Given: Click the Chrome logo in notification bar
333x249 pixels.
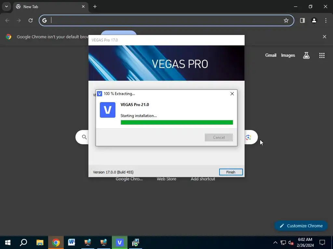Looking at the screenshot, I should [x=8, y=37].
